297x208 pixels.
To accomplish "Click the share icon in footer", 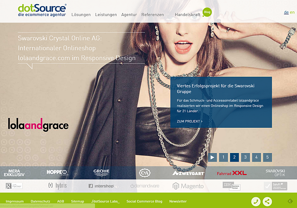I will pos(267,201).
